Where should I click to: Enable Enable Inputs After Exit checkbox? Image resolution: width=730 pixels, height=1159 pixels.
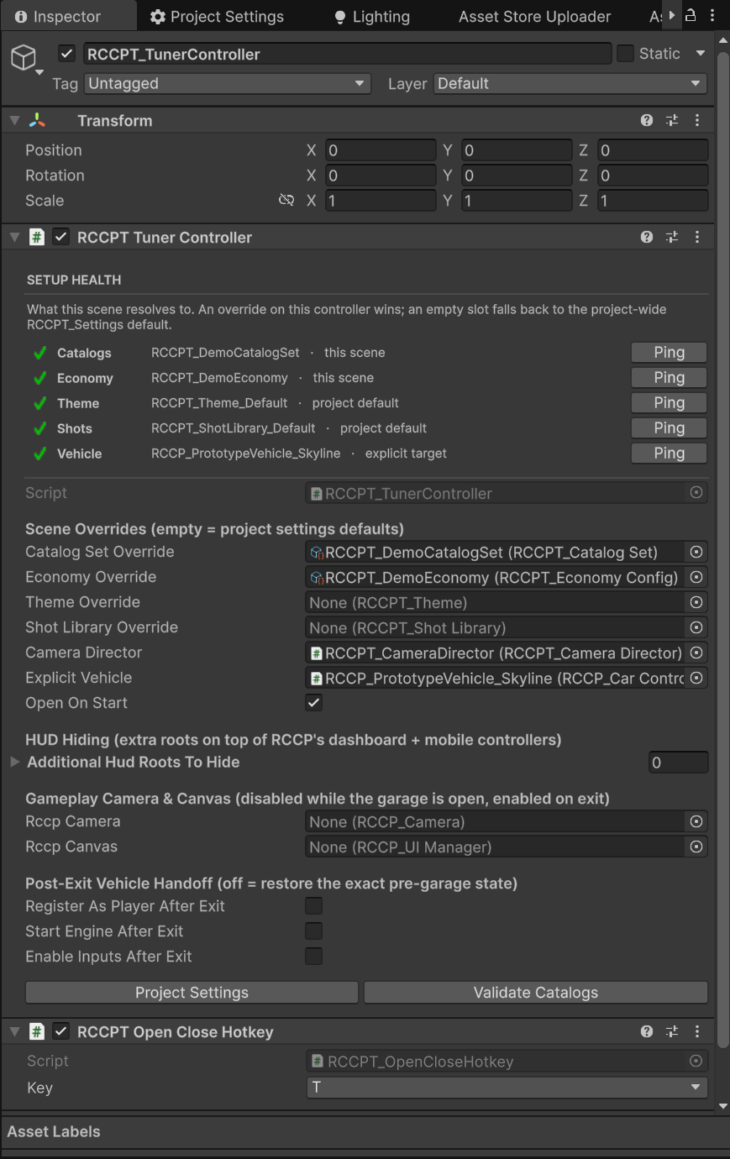(x=314, y=956)
